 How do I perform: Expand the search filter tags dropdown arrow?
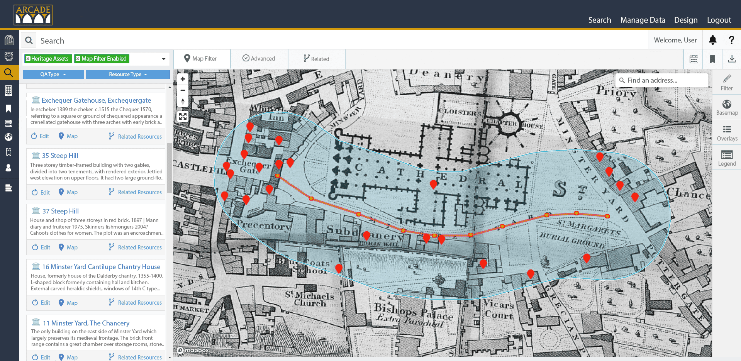coord(164,59)
